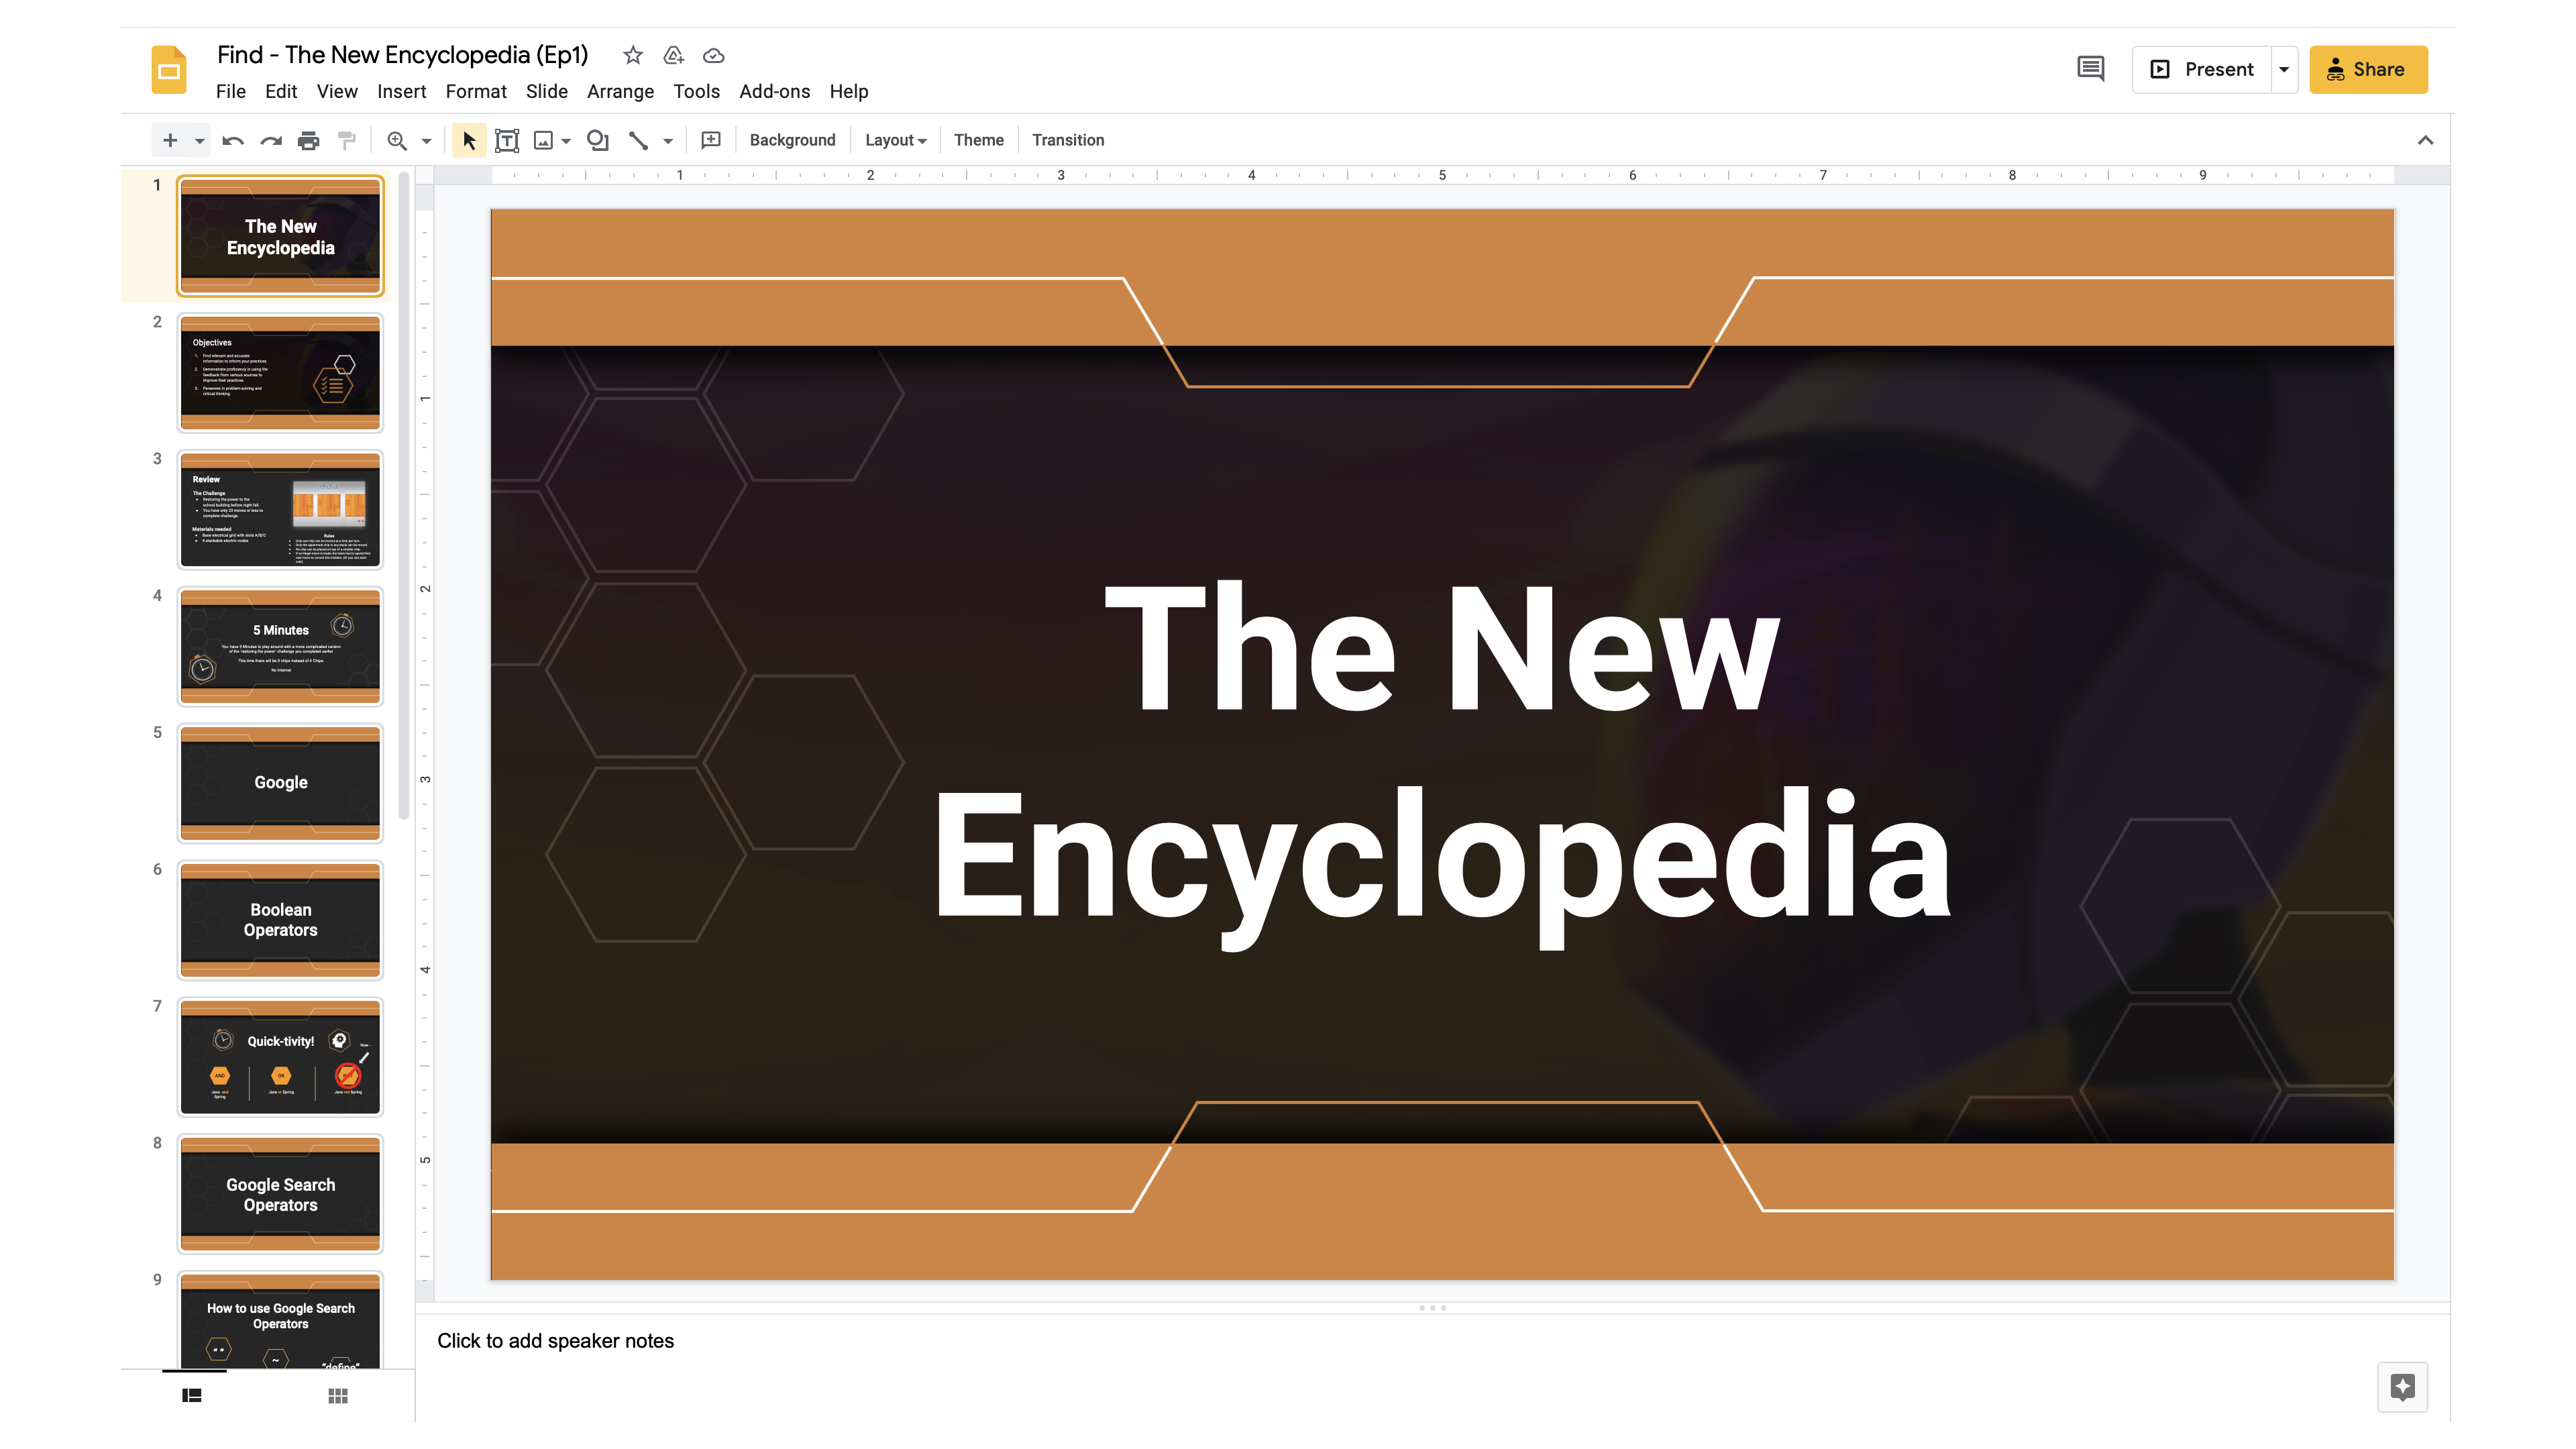Select slide 7 Quick-tivity thumbnail
The width and height of the screenshot is (2576, 1449).
[x=280, y=1057]
